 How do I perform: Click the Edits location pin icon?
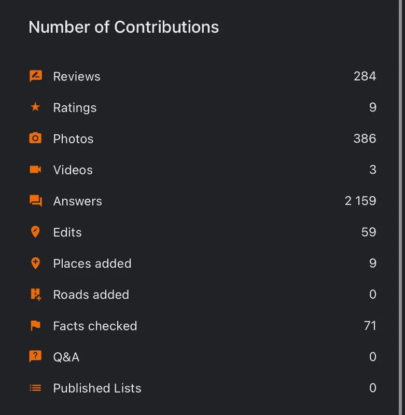(35, 232)
